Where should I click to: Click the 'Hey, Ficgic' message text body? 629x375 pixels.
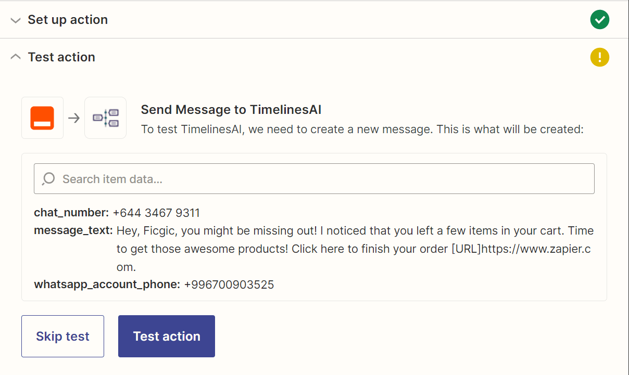click(354, 249)
